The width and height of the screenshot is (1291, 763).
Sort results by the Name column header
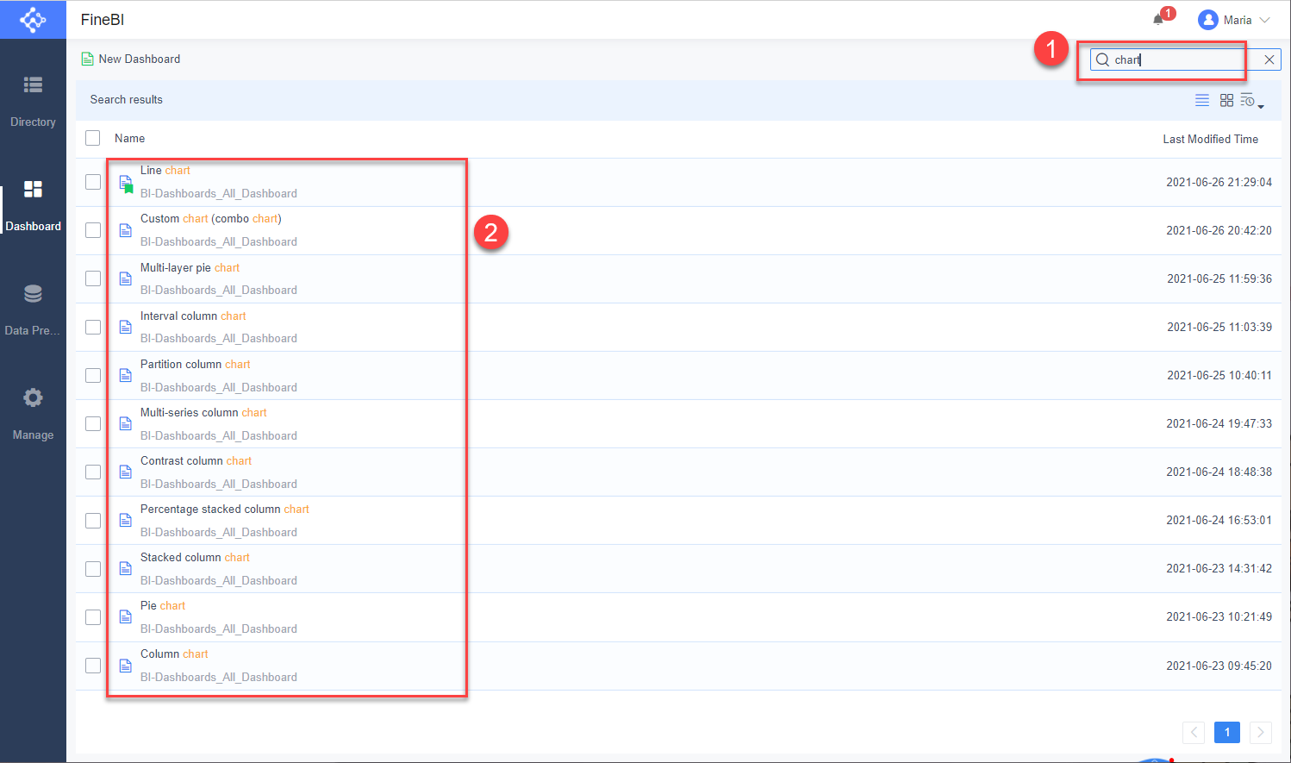coord(129,138)
